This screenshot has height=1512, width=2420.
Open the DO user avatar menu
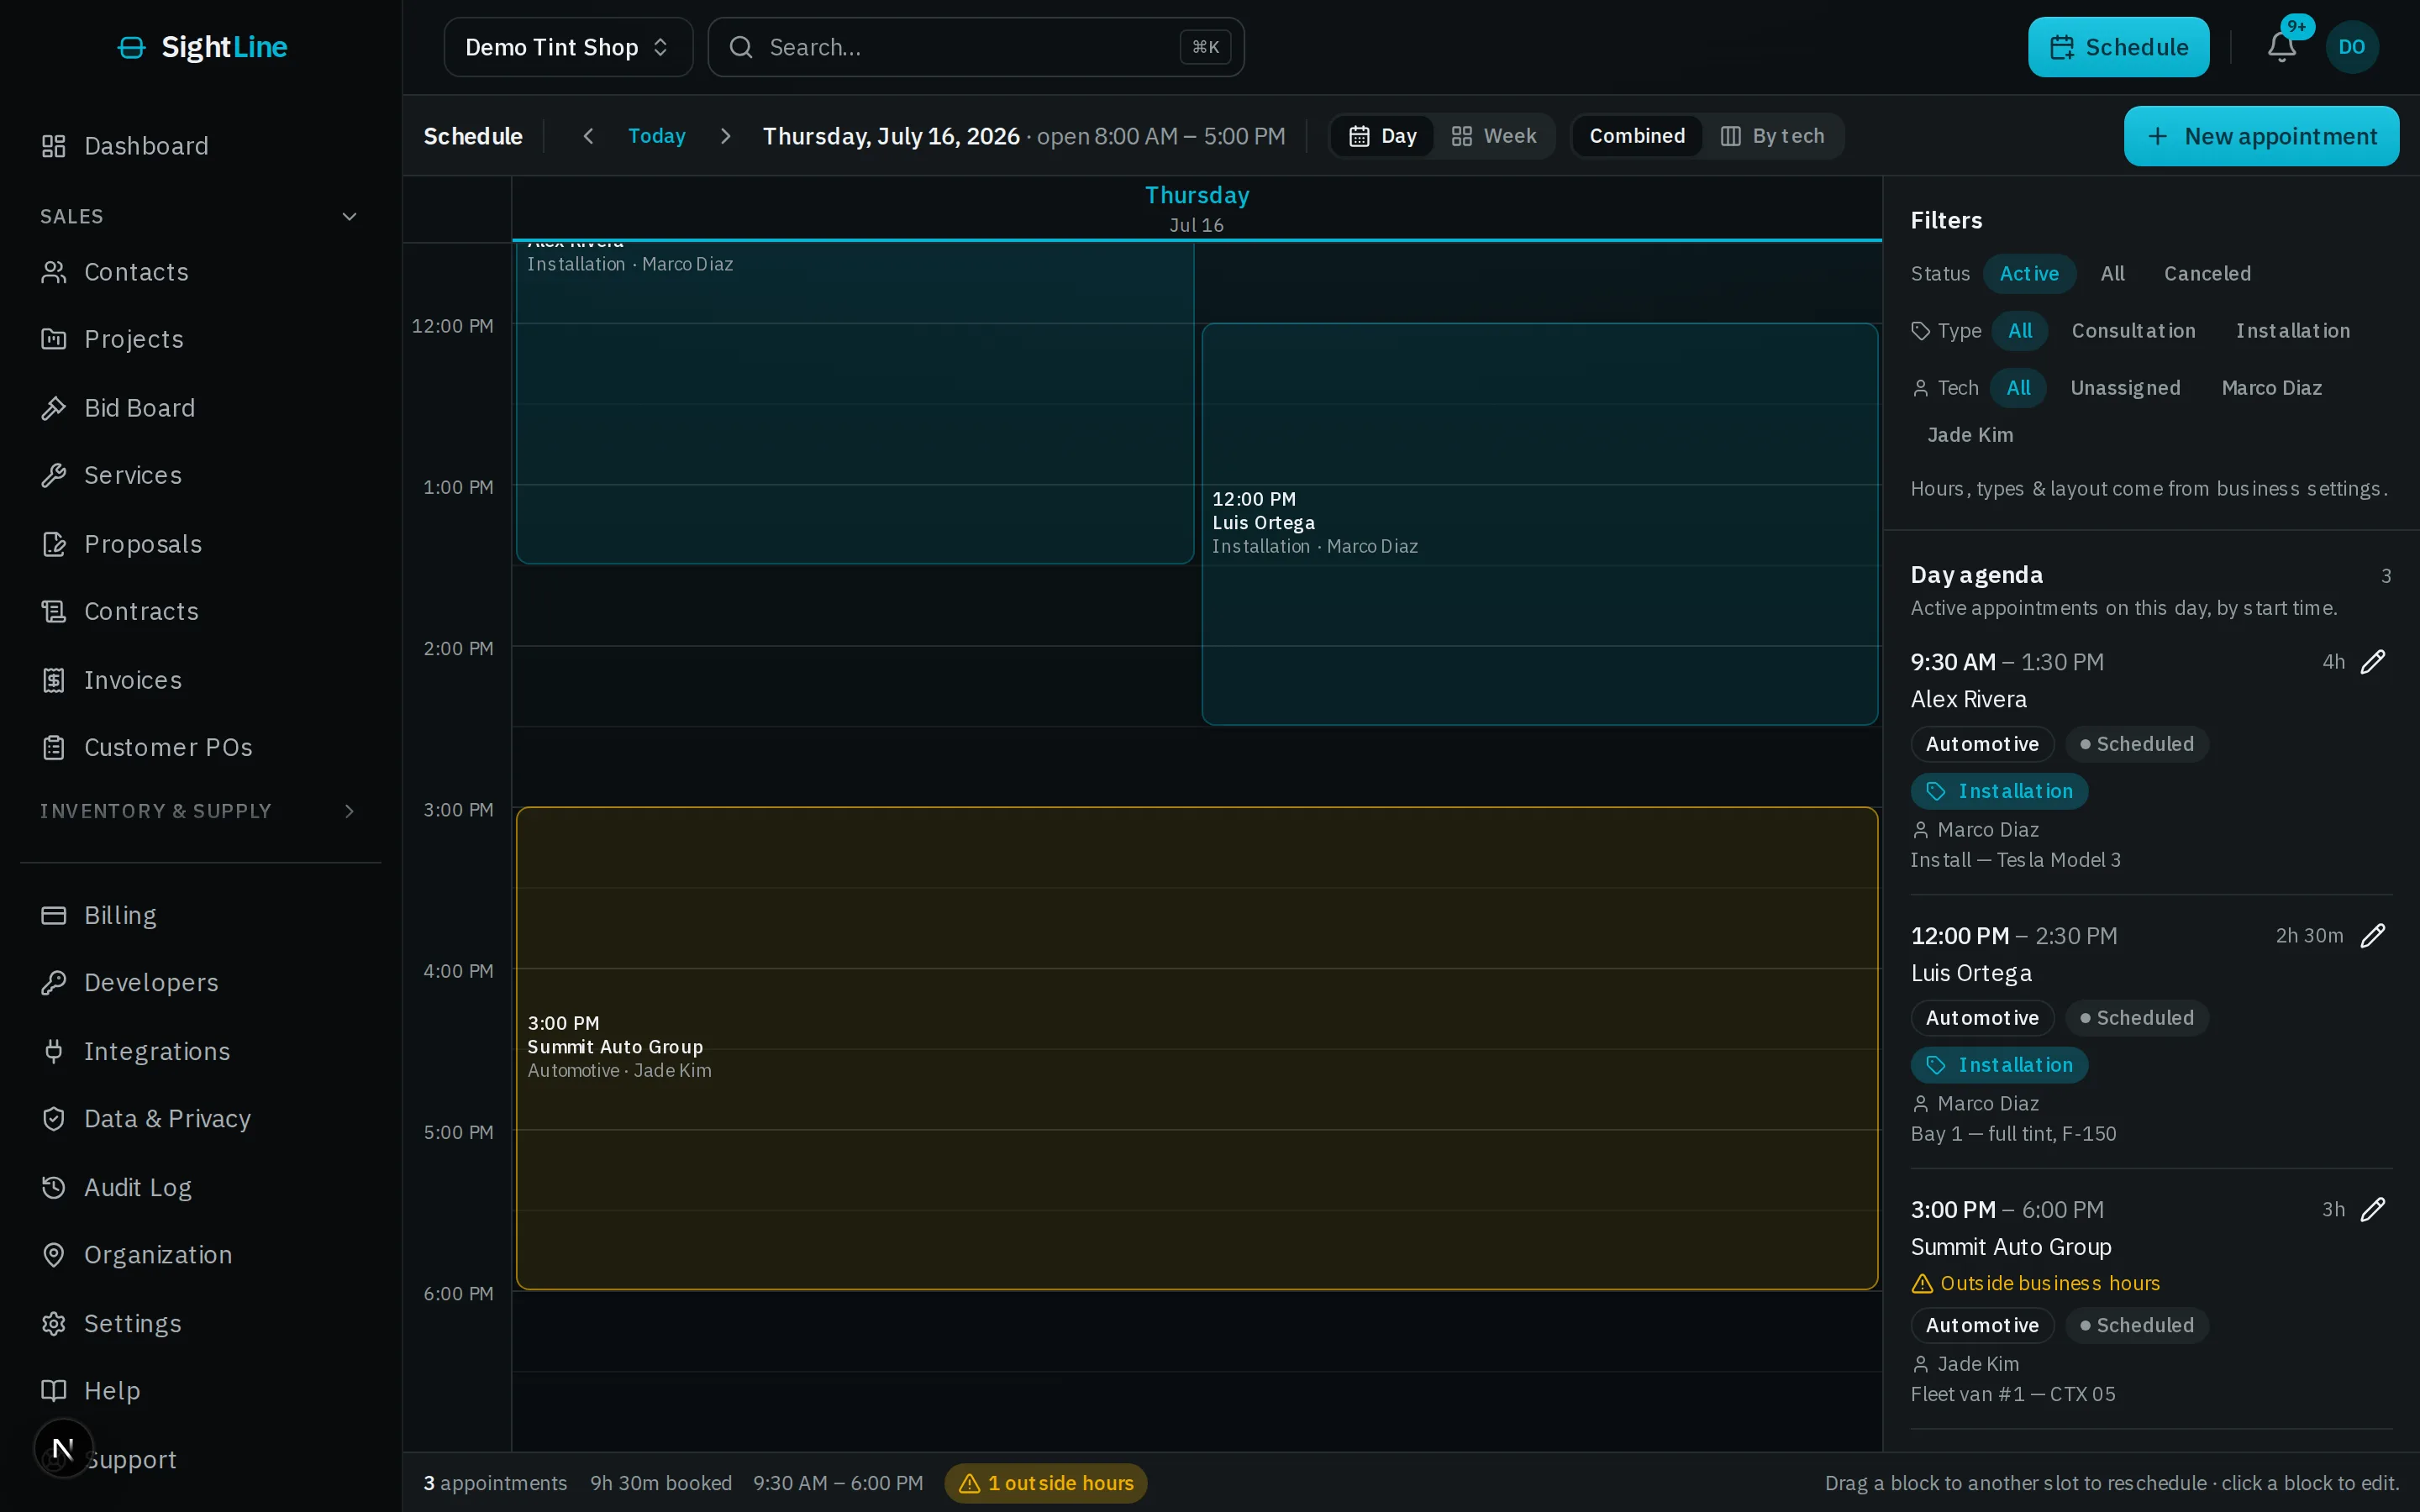(2352, 47)
